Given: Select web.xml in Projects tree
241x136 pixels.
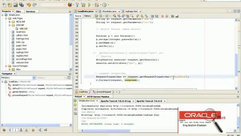Looking at the screenshot, I should [x=23, y=29].
